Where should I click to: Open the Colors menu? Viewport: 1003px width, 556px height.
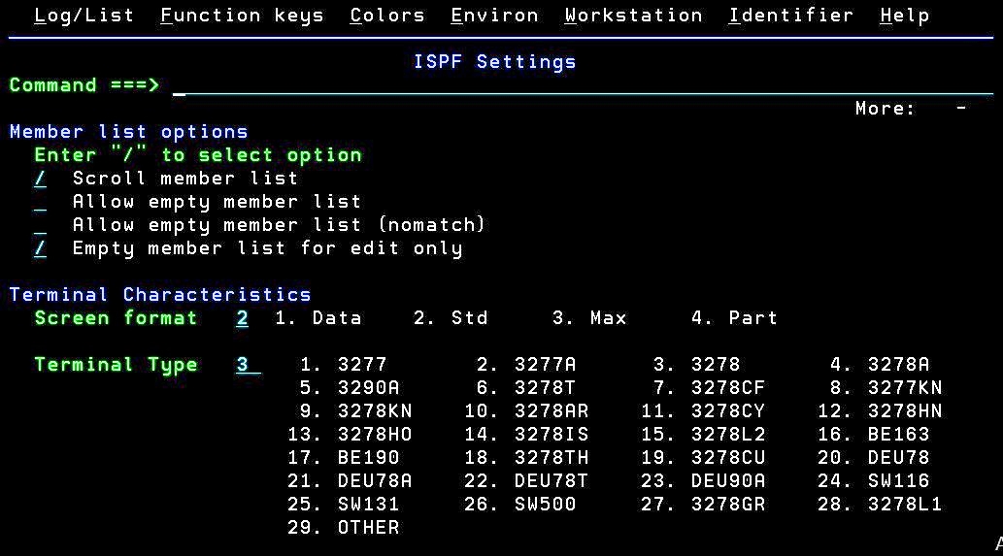pyautogui.click(x=387, y=16)
